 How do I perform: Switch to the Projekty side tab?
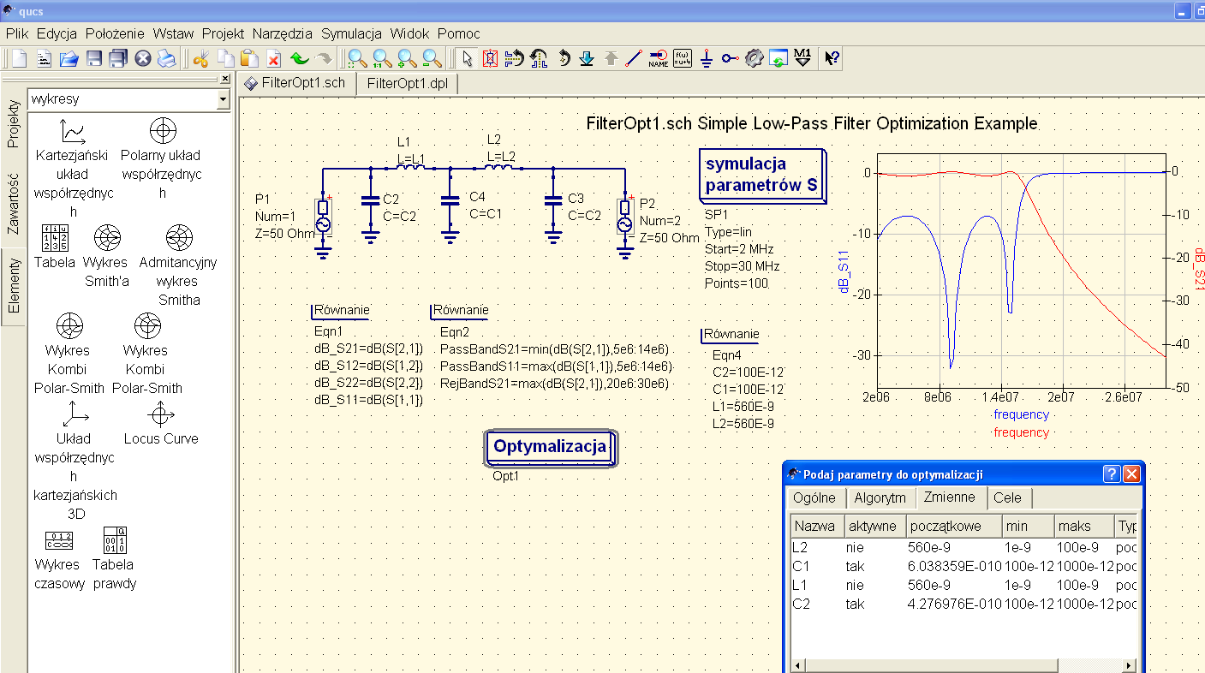(x=14, y=124)
